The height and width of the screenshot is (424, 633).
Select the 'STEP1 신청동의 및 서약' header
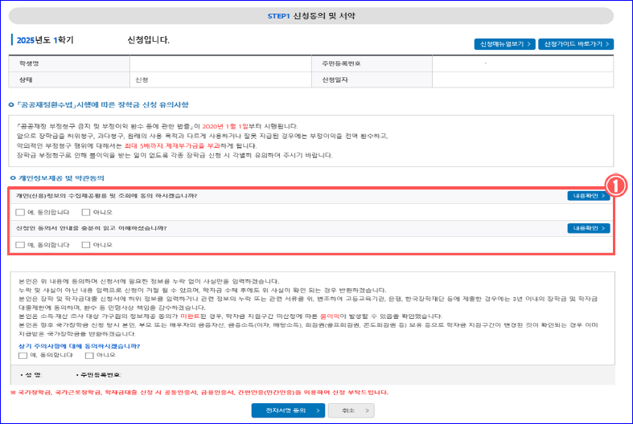(x=311, y=16)
